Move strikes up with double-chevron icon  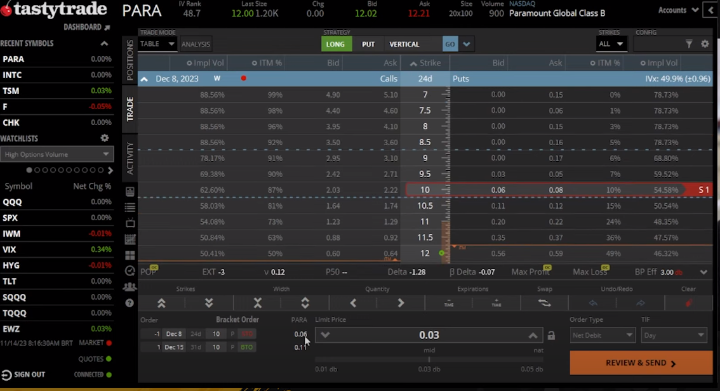click(161, 303)
